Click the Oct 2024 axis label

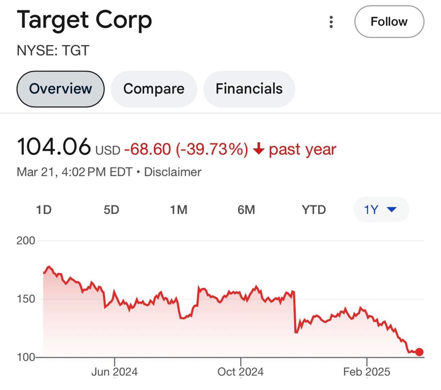241,372
